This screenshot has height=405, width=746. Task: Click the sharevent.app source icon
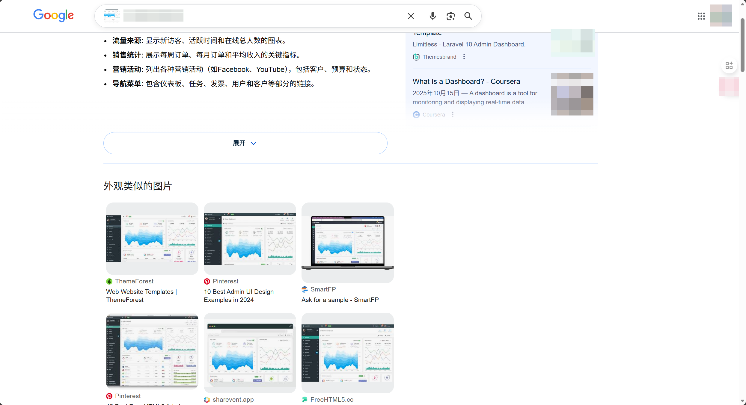[x=207, y=399]
